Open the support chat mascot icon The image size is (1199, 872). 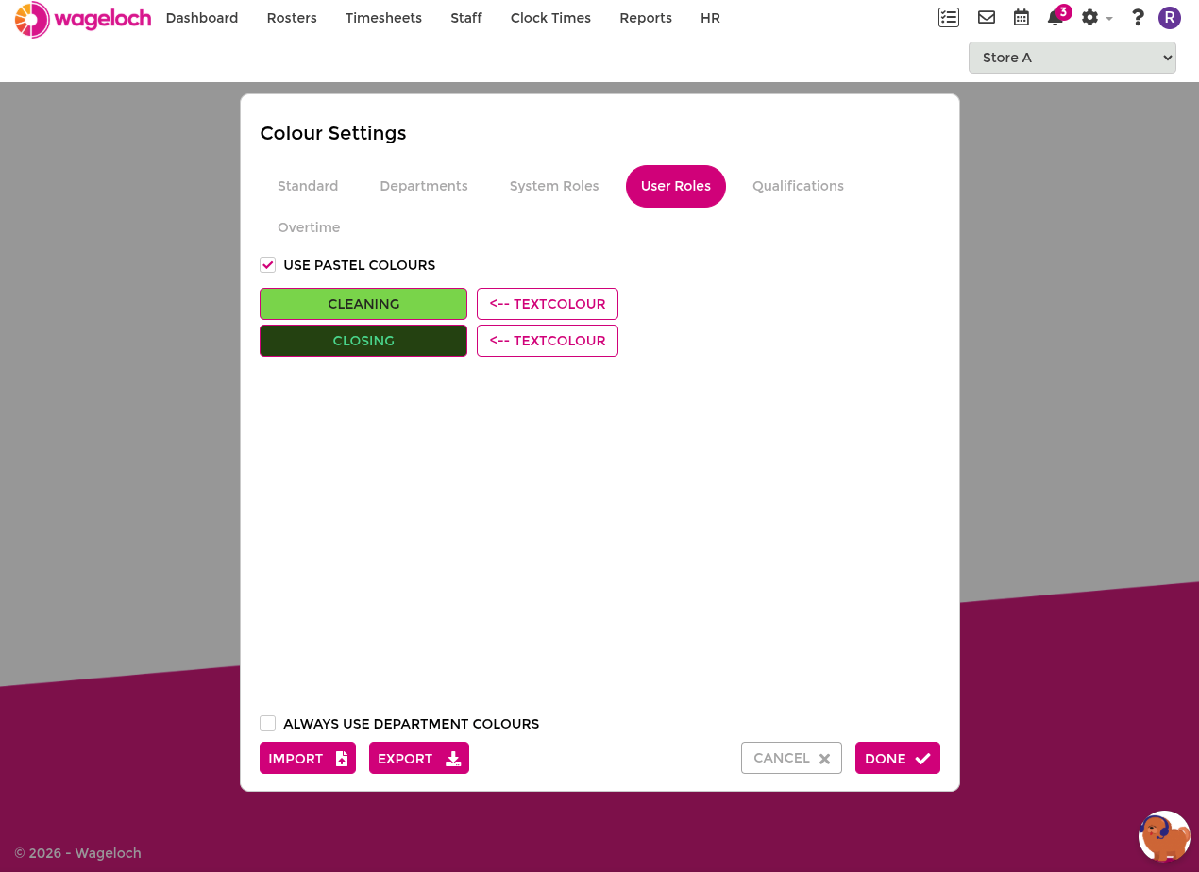pos(1164,836)
